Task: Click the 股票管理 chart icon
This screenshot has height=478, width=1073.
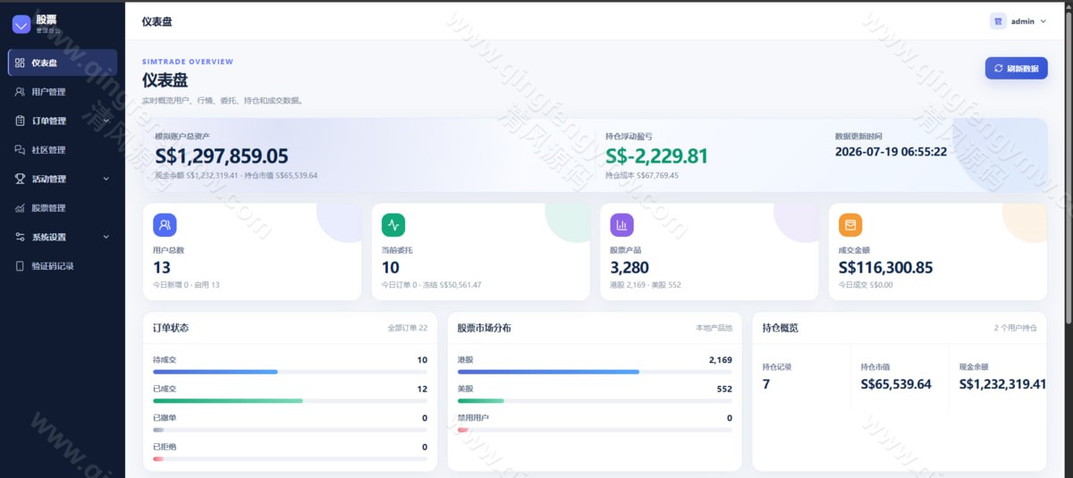Action: [x=20, y=208]
